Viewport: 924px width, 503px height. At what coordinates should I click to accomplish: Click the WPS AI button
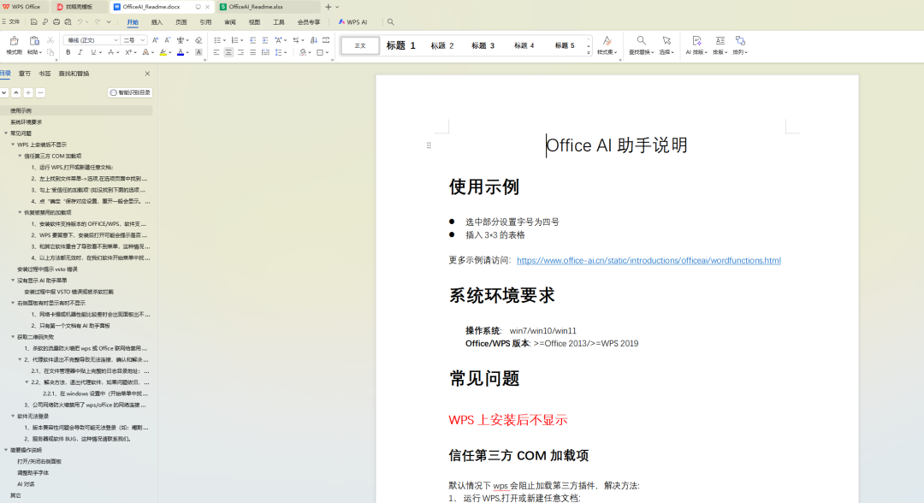point(353,22)
